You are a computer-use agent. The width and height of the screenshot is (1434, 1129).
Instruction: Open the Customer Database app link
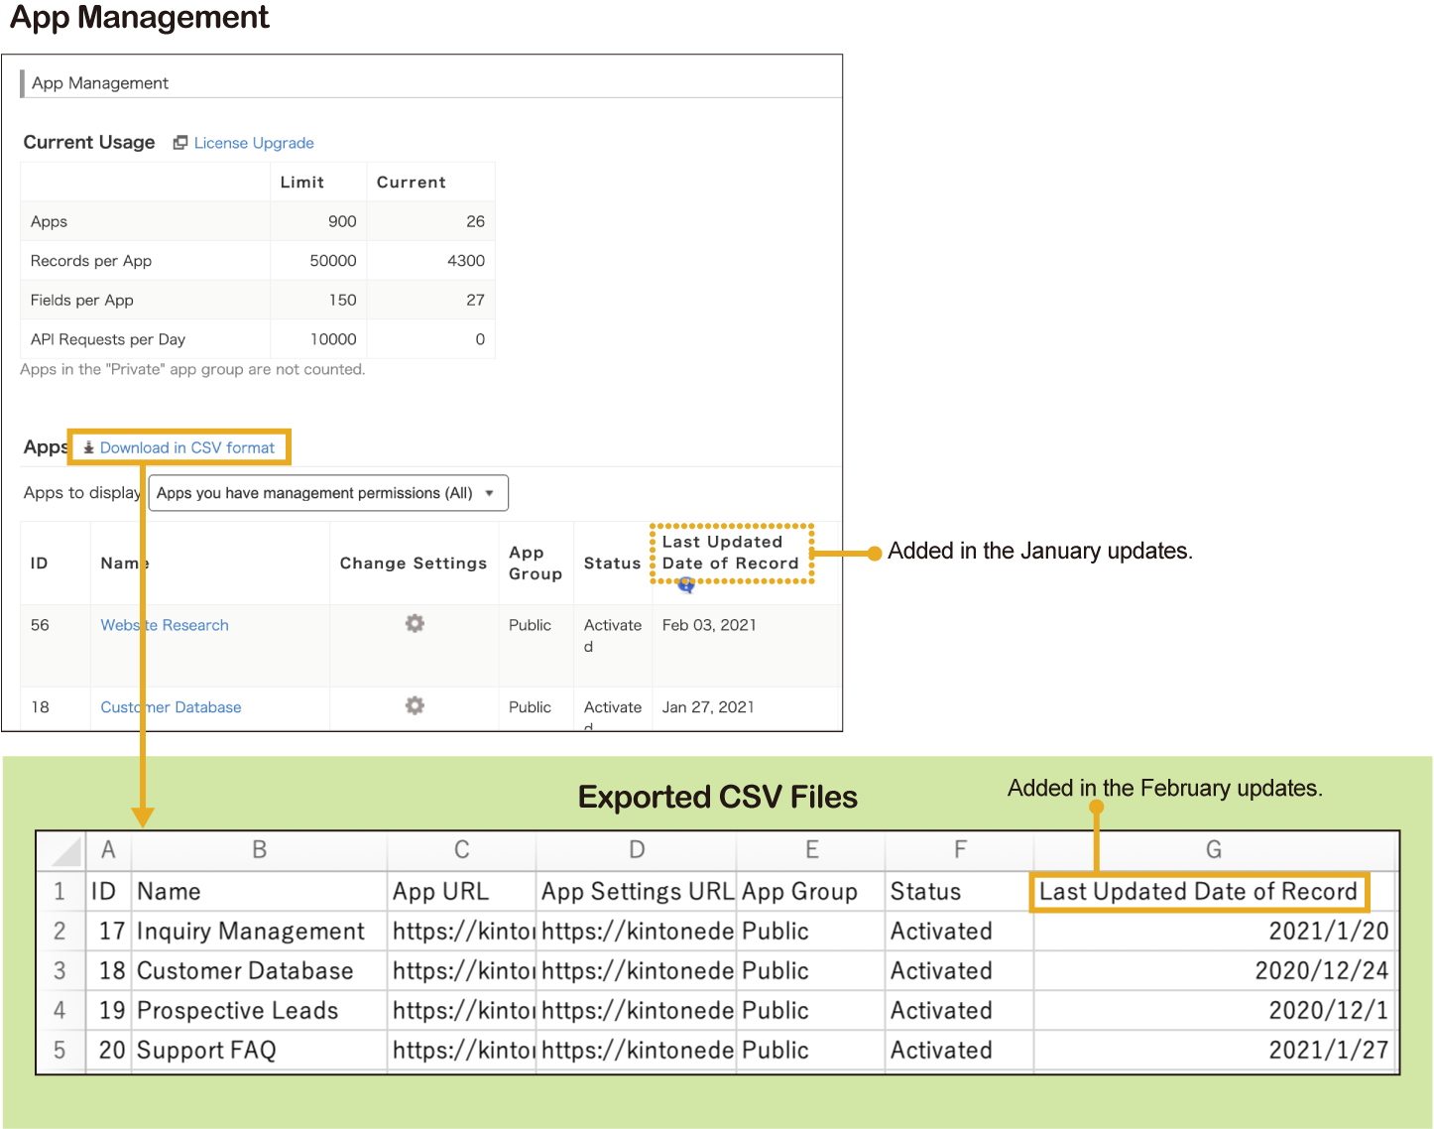(x=171, y=707)
